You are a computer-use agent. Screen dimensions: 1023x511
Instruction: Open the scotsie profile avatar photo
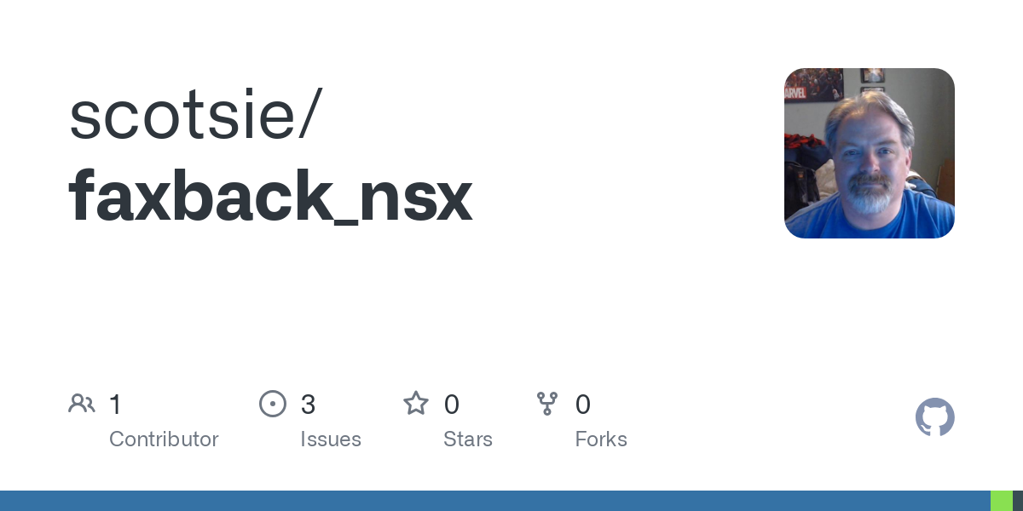coord(870,153)
